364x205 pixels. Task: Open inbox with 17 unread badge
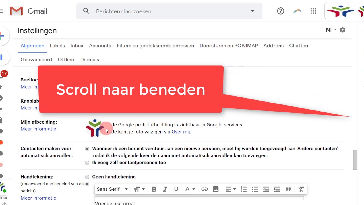pyautogui.click(x=3, y=74)
